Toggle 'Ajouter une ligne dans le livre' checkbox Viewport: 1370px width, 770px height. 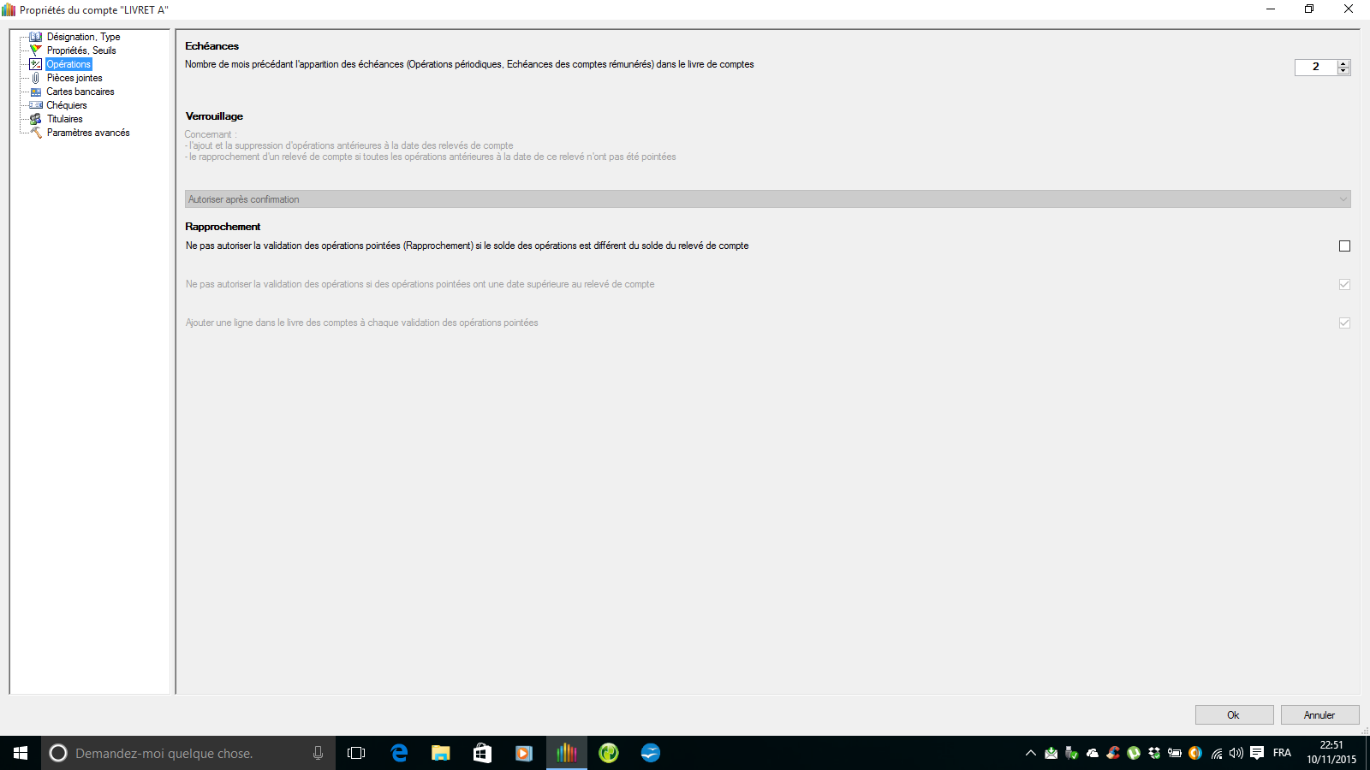click(1344, 323)
